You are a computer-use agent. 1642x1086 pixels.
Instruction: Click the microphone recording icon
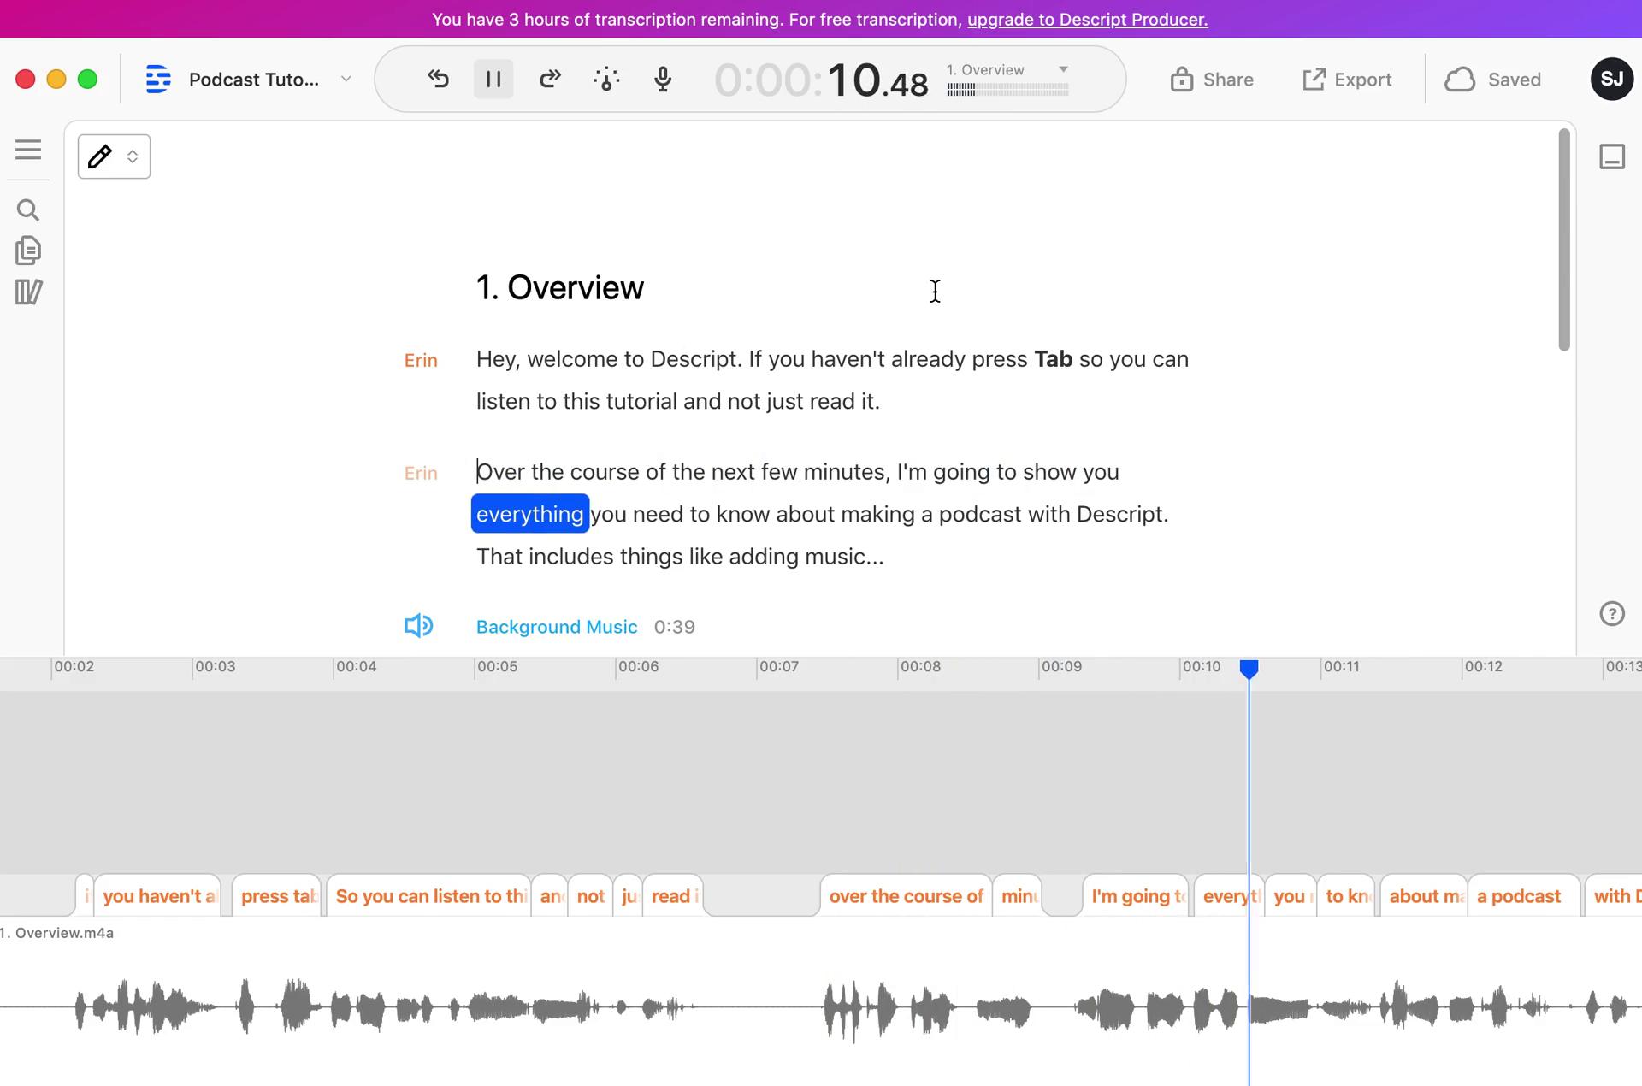click(662, 80)
